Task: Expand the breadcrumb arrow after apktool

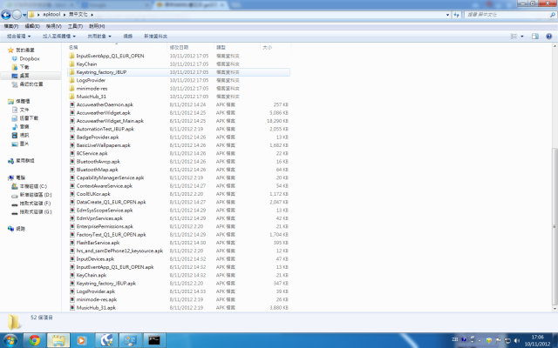Action: (x=65, y=15)
